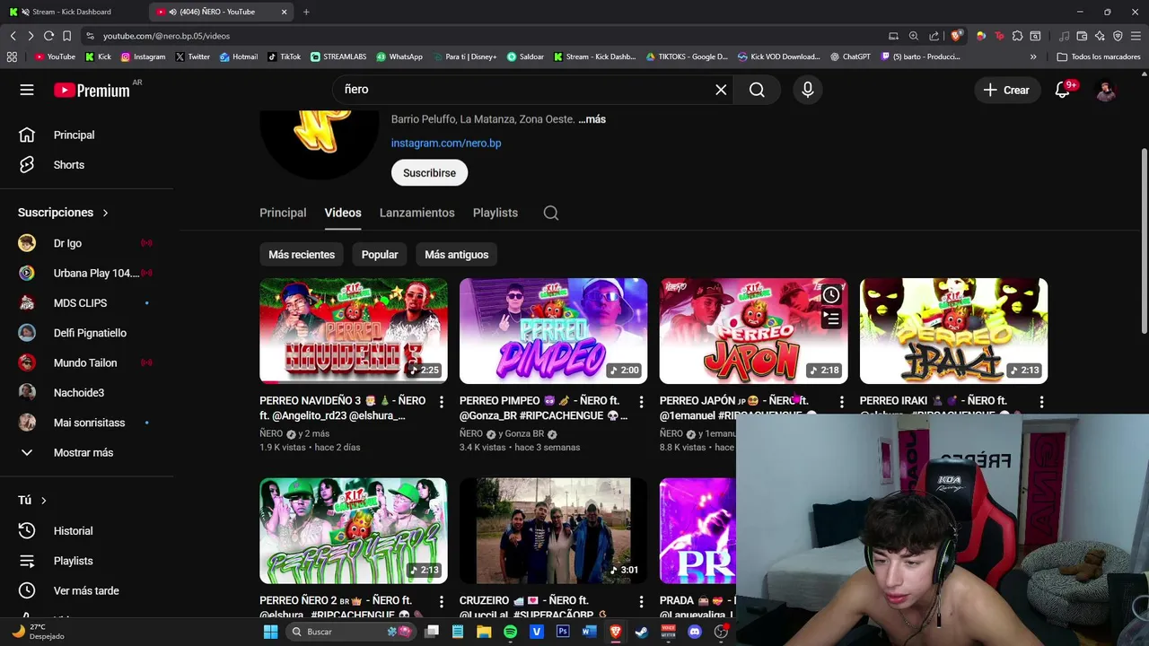The width and height of the screenshot is (1149, 646).
Task: Bookmark this page icon in toolbar
Action: 66,36
